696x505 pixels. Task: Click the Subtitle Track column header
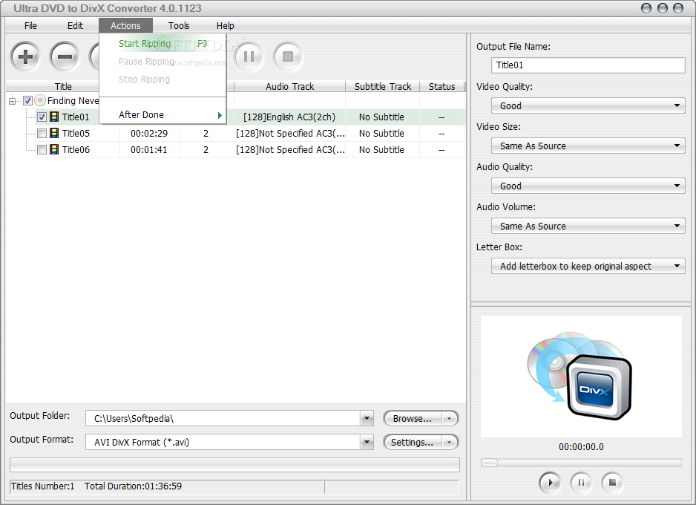point(383,86)
